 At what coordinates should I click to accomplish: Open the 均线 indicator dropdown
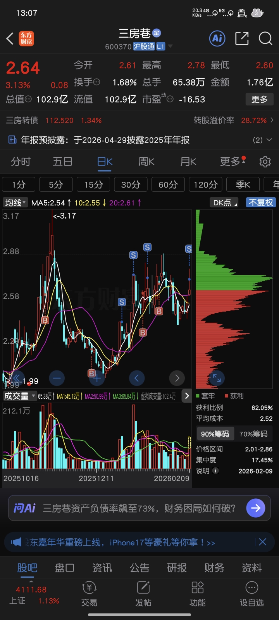point(15,202)
